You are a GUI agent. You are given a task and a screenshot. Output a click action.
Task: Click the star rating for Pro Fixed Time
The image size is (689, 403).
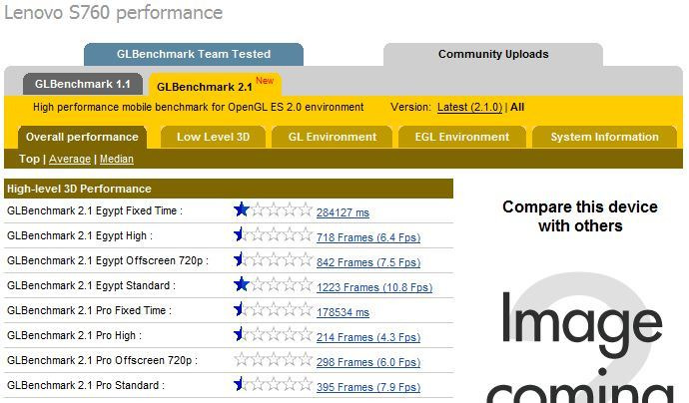[273, 310]
